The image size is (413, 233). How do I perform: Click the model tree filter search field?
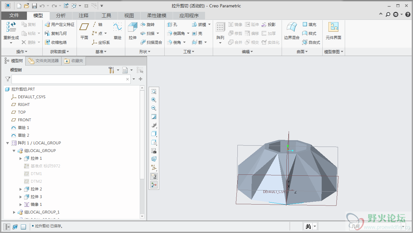[68, 79]
